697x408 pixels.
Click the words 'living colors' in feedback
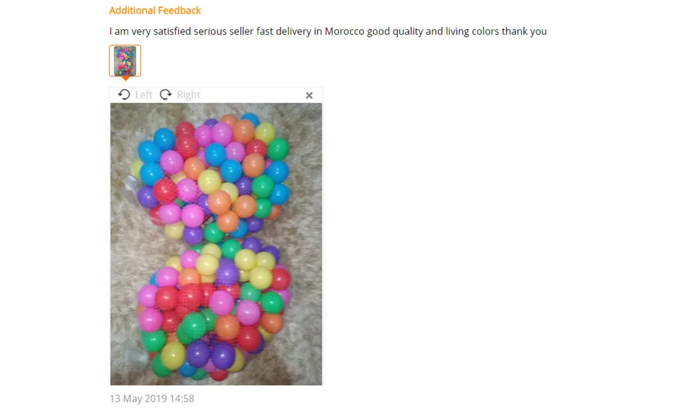tap(472, 31)
